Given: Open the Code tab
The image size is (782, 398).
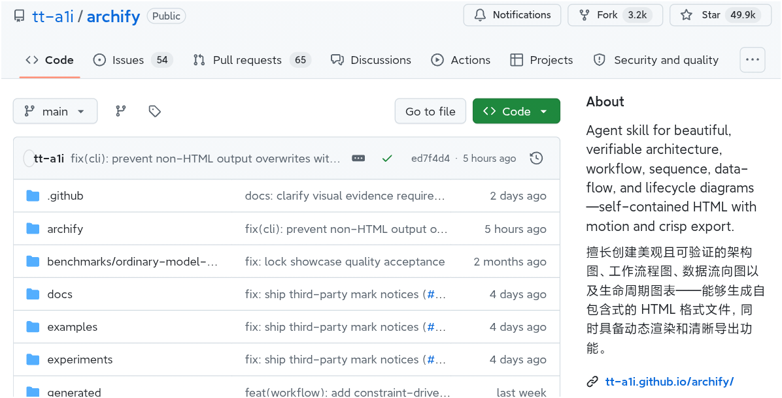Looking at the screenshot, I should (x=50, y=60).
